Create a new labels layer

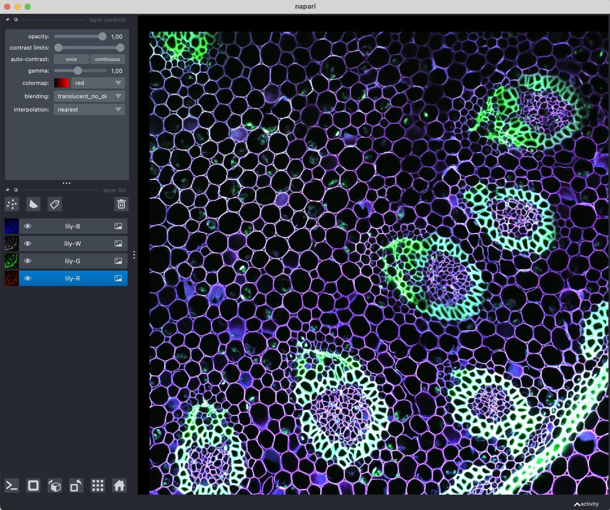pos(55,204)
